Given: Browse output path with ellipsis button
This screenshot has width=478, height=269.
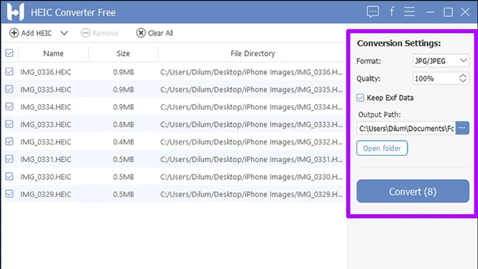Looking at the screenshot, I should [462, 128].
